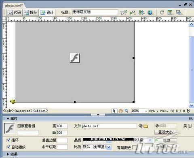Click the File management arrows icon
The image size is (194, 158).
pos(141,13)
